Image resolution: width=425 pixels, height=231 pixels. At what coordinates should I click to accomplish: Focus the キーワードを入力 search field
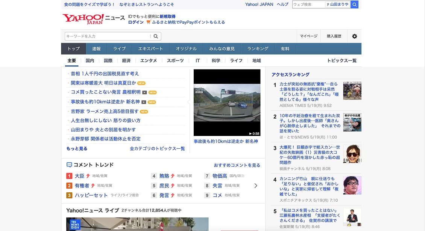tap(108, 36)
